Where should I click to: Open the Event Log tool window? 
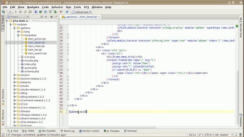pyautogui.click(x=67, y=131)
